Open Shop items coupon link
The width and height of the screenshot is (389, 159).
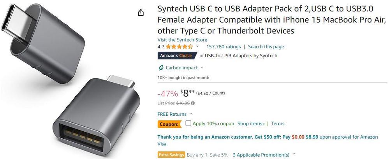click(252, 124)
